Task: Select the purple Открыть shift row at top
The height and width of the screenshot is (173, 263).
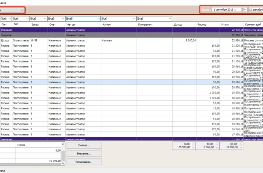Action: pyautogui.click(x=85, y=30)
